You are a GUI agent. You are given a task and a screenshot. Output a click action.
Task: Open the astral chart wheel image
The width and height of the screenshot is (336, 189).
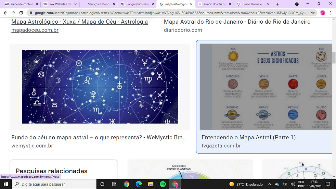coord(297,169)
